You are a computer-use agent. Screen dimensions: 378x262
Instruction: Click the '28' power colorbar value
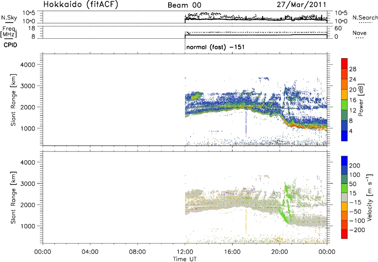352,69
